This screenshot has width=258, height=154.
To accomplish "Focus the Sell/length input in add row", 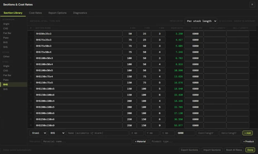I will click(x=230, y=133).
